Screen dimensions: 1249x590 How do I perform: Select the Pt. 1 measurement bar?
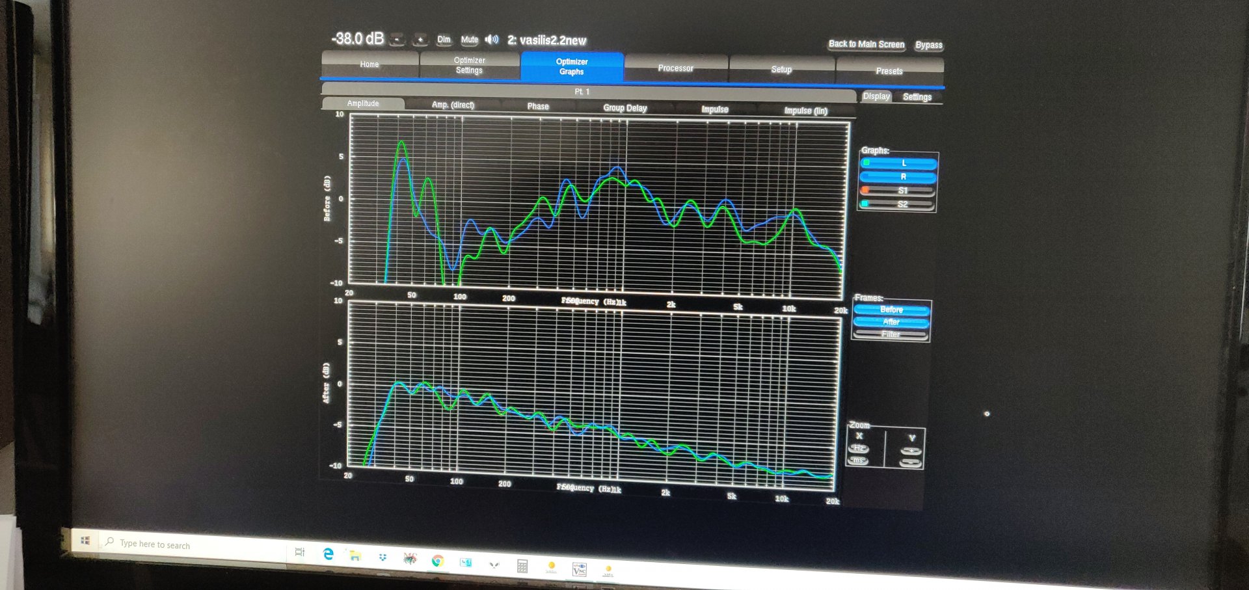(588, 92)
